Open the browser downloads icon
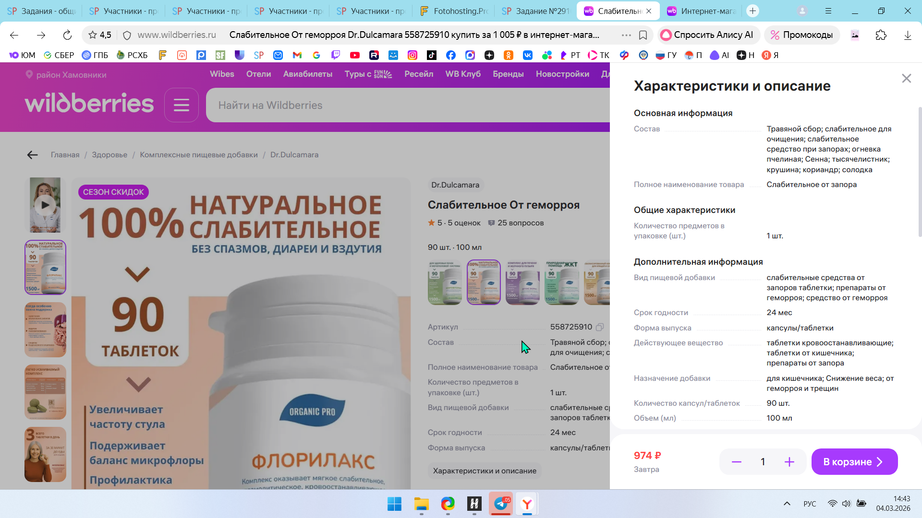 pyautogui.click(x=907, y=35)
